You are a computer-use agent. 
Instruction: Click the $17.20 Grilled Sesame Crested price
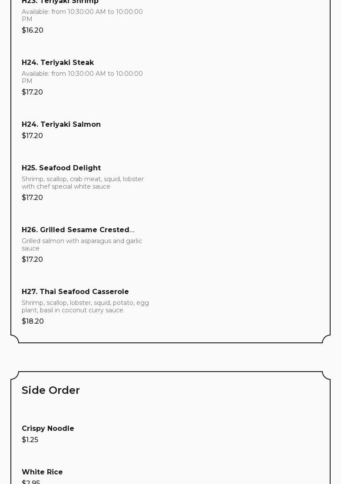point(32,260)
